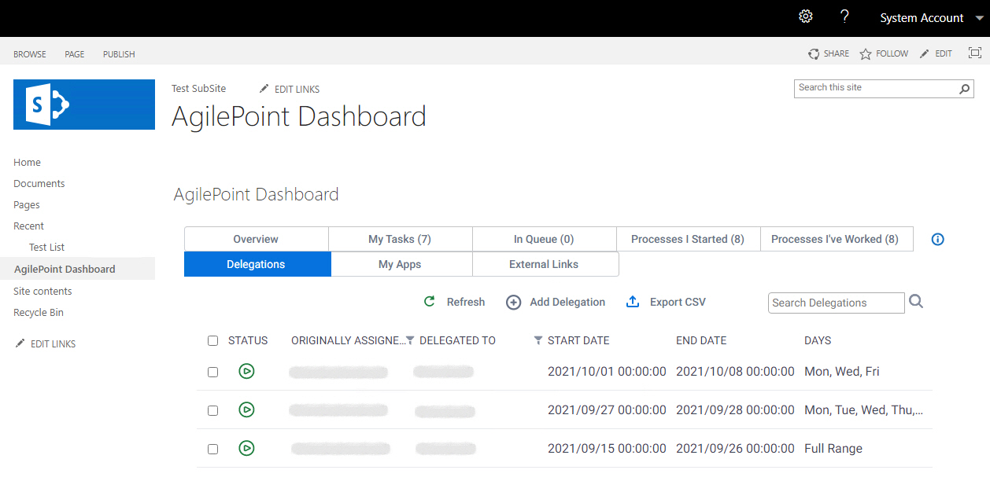Click the site search magnifier icon
990x503 pixels.
pos(965,89)
